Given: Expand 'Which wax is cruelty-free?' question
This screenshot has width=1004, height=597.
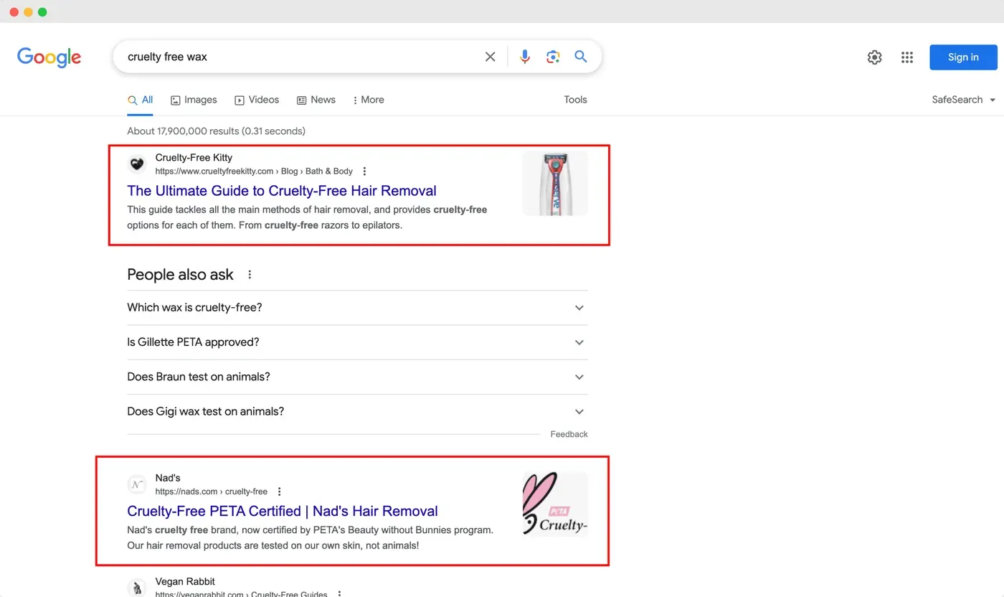Looking at the screenshot, I should coord(357,308).
